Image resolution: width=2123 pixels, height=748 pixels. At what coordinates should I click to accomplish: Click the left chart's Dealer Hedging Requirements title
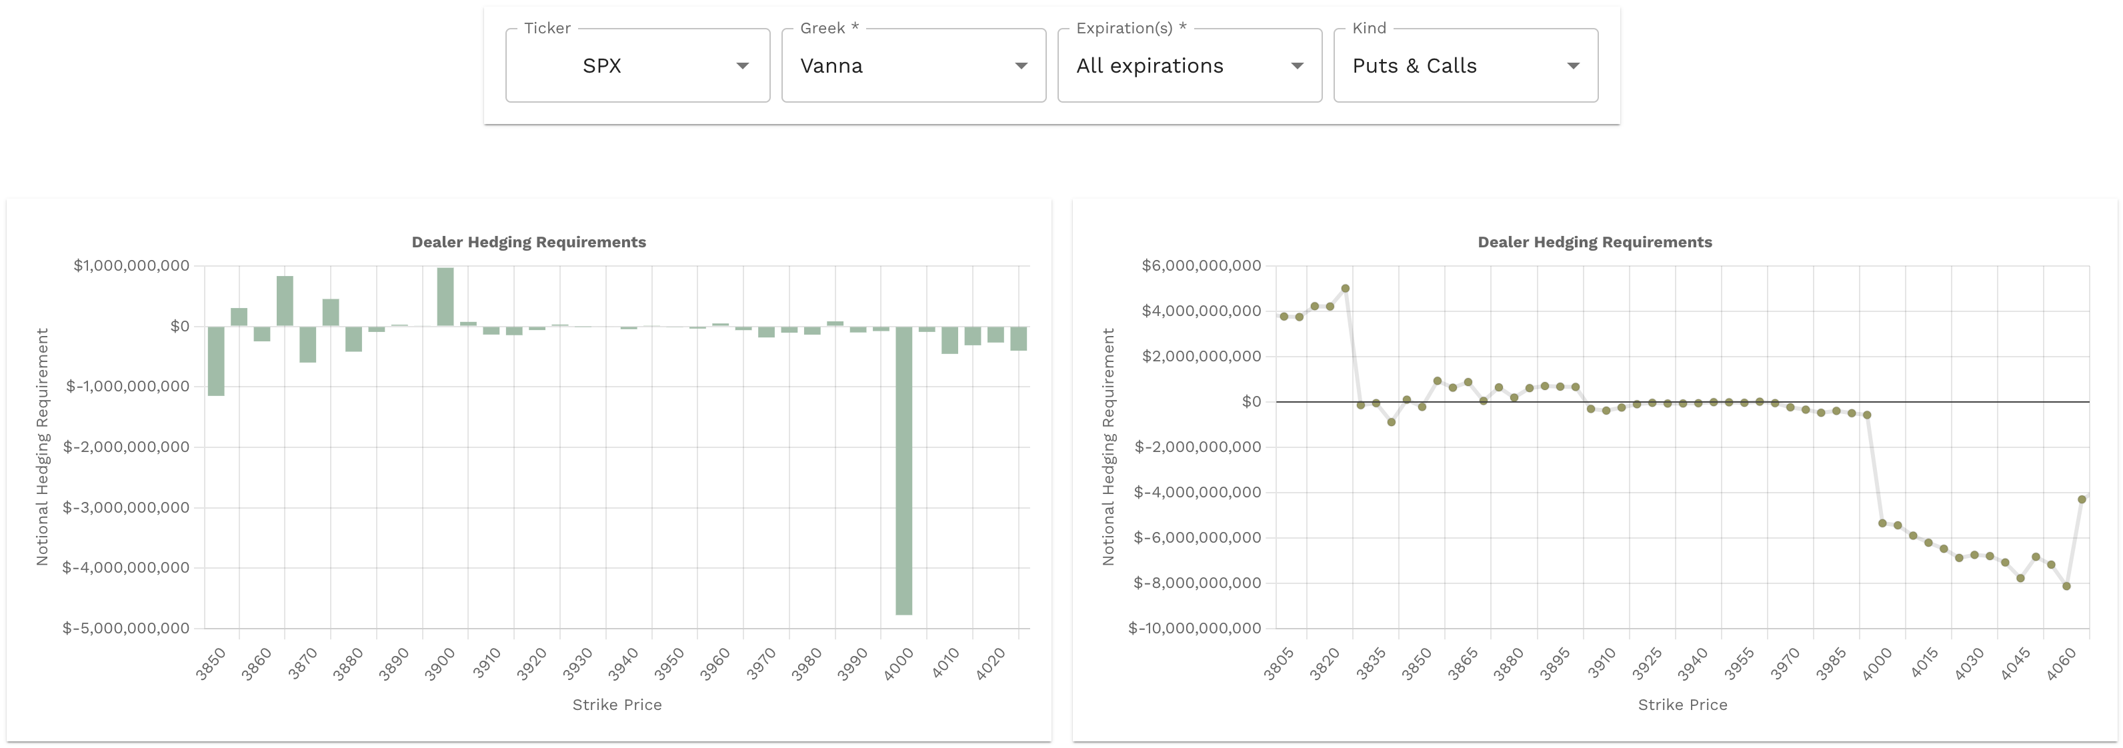[528, 242]
